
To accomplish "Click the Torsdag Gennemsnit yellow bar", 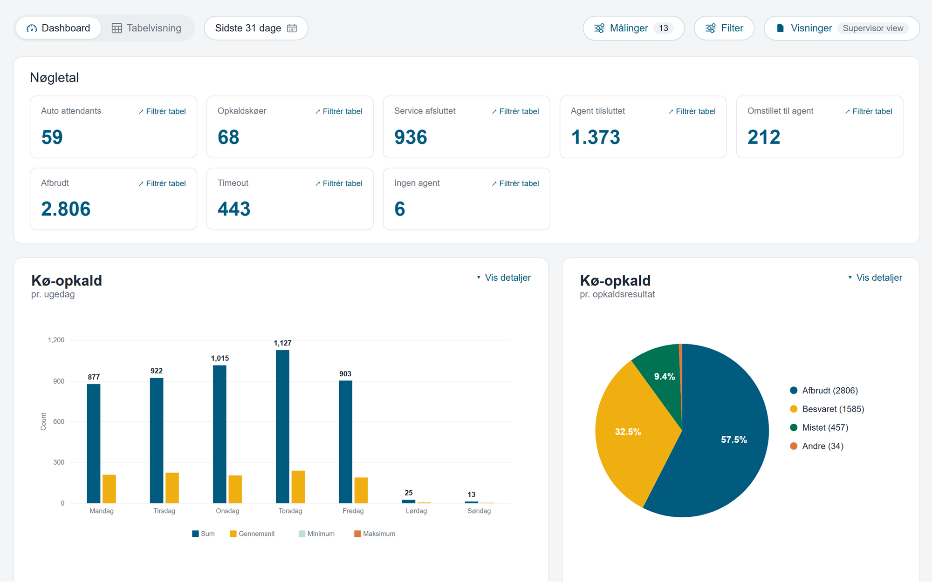I will (298, 487).
